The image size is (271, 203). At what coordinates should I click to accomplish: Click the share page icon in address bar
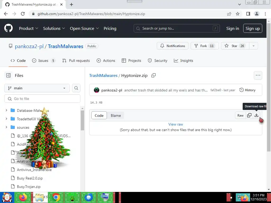click(x=229, y=14)
